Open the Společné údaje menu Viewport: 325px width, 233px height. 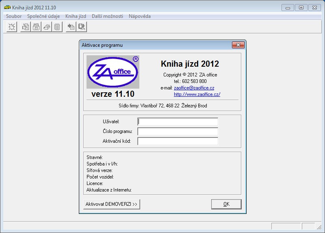click(43, 16)
